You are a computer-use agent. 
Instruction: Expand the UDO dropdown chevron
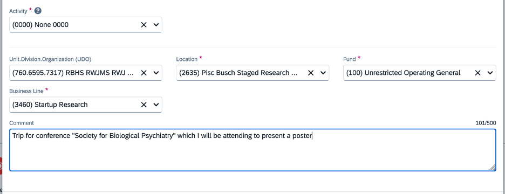click(156, 73)
